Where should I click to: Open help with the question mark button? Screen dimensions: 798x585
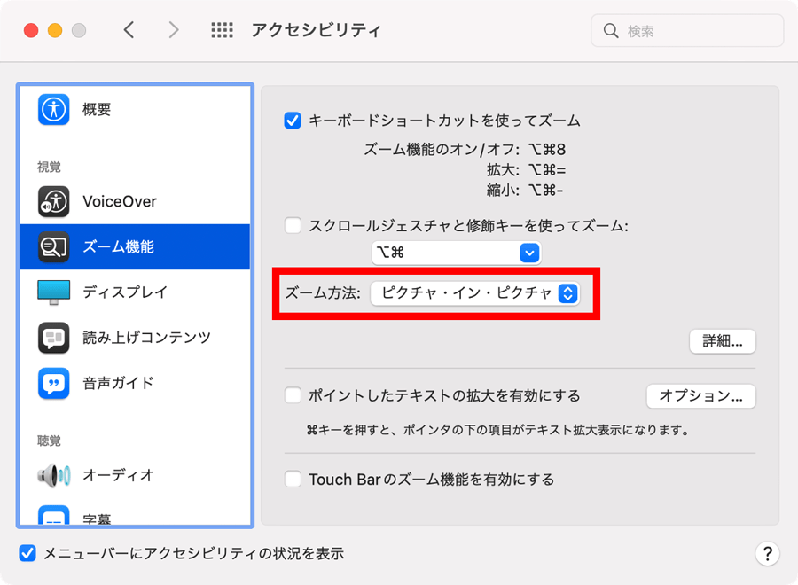[768, 553]
